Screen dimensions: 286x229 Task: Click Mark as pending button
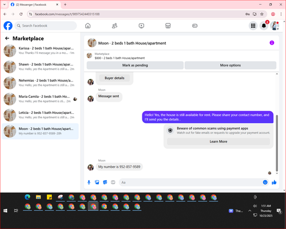[135, 65]
